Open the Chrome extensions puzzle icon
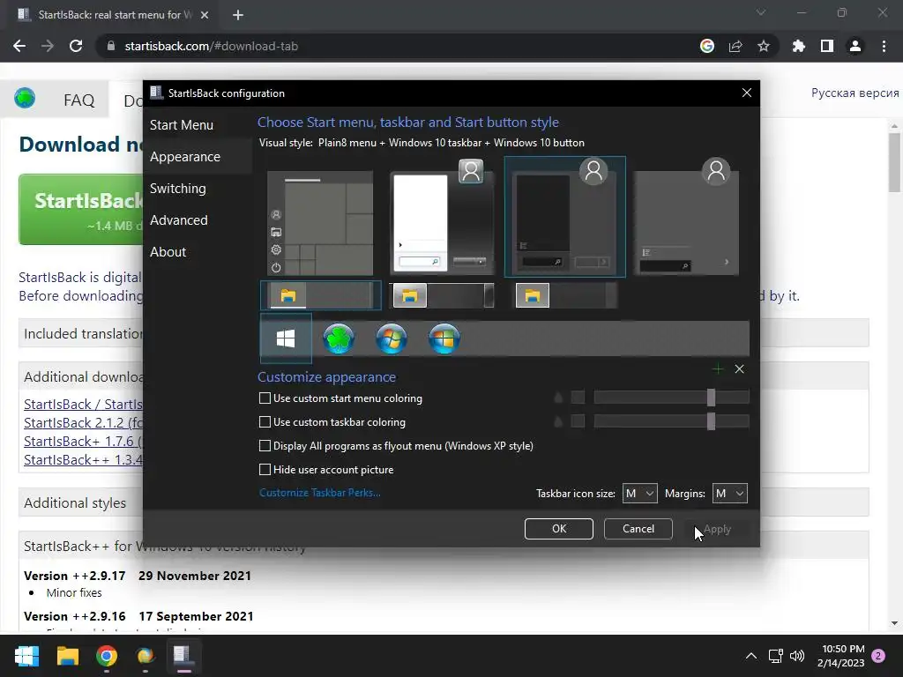Image resolution: width=903 pixels, height=677 pixels. pos(798,46)
